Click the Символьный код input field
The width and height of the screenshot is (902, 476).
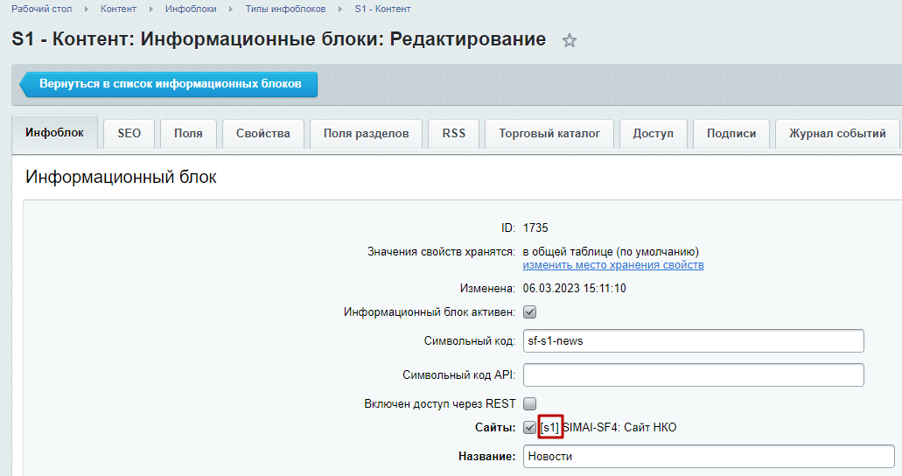(693, 340)
